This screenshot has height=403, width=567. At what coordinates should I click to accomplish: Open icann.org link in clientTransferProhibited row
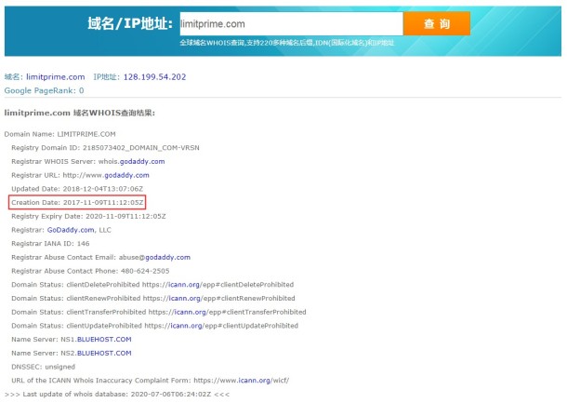pyautogui.click(x=191, y=312)
